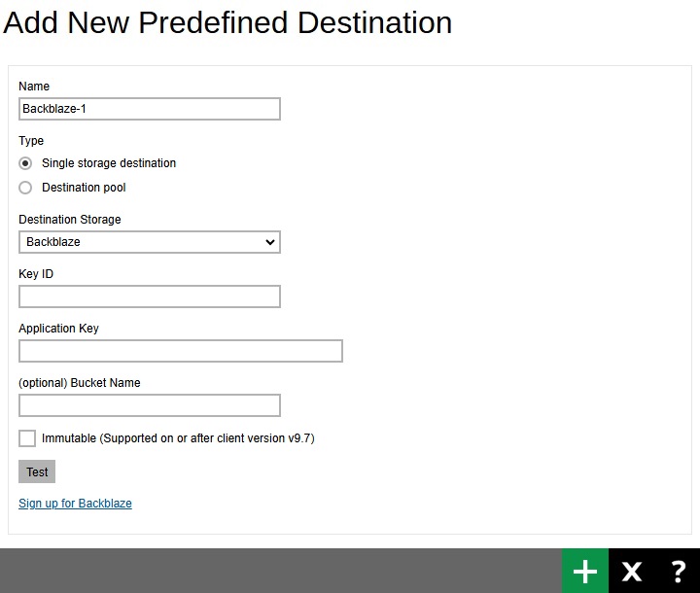This screenshot has width=700, height=593.
Task: Click the Immutable option label text
Action: (178, 438)
